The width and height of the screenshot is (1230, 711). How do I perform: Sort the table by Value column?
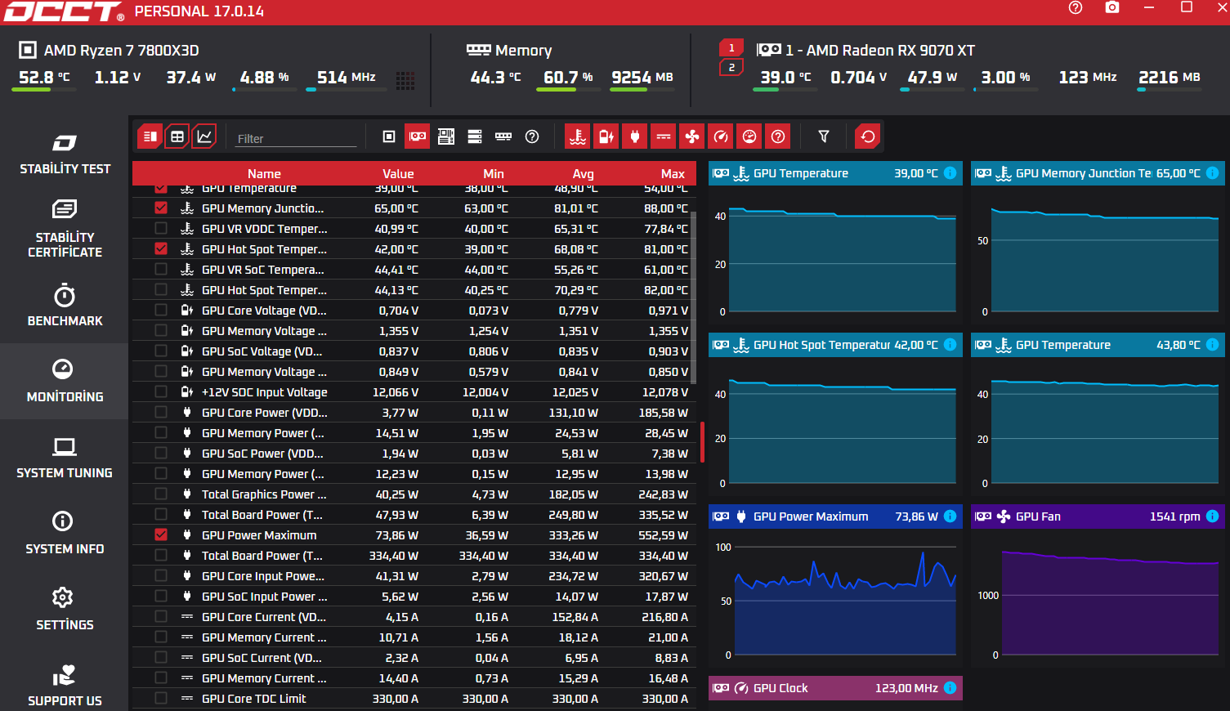(398, 173)
